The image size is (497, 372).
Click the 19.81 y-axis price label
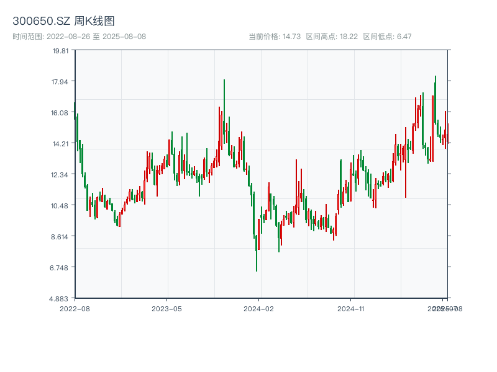coord(61,51)
